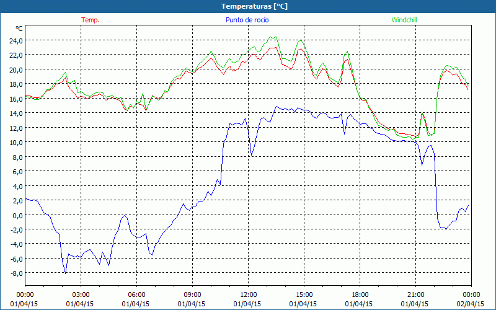Click the 22,0 y-axis value
Image resolution: width=496 pixels, height=310 pixels.
coord(16,55)
